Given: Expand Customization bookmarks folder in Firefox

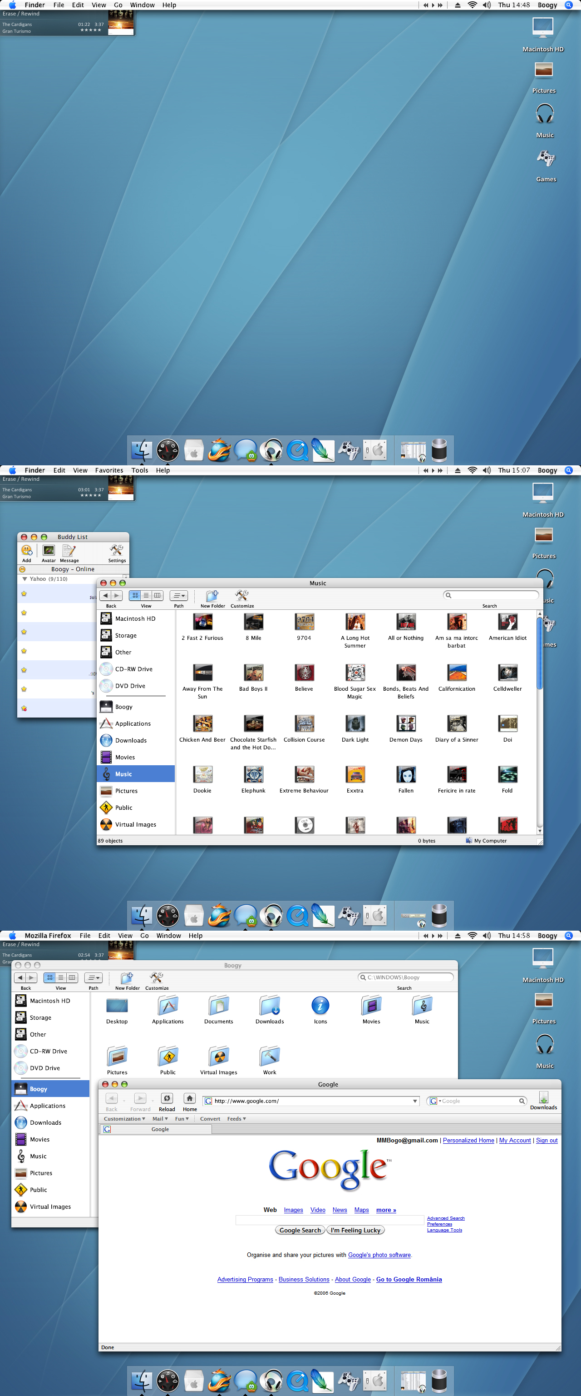Looking at the screenshot, I should (x=124, y=1118).
